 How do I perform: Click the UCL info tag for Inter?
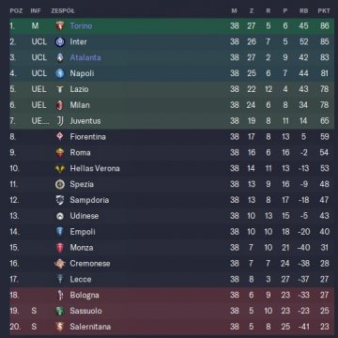(x=39, y=41)
